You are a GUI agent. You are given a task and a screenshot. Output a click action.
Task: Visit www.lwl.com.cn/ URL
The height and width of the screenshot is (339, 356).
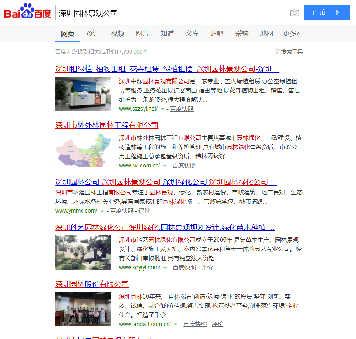coord(139,166)
